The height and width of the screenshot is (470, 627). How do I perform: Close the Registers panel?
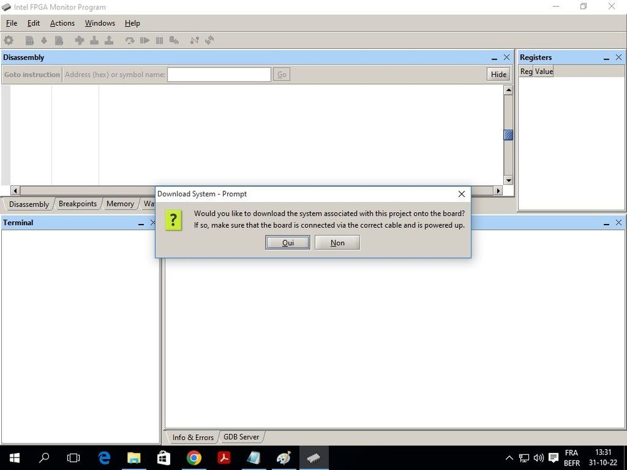tap(619, 58)
